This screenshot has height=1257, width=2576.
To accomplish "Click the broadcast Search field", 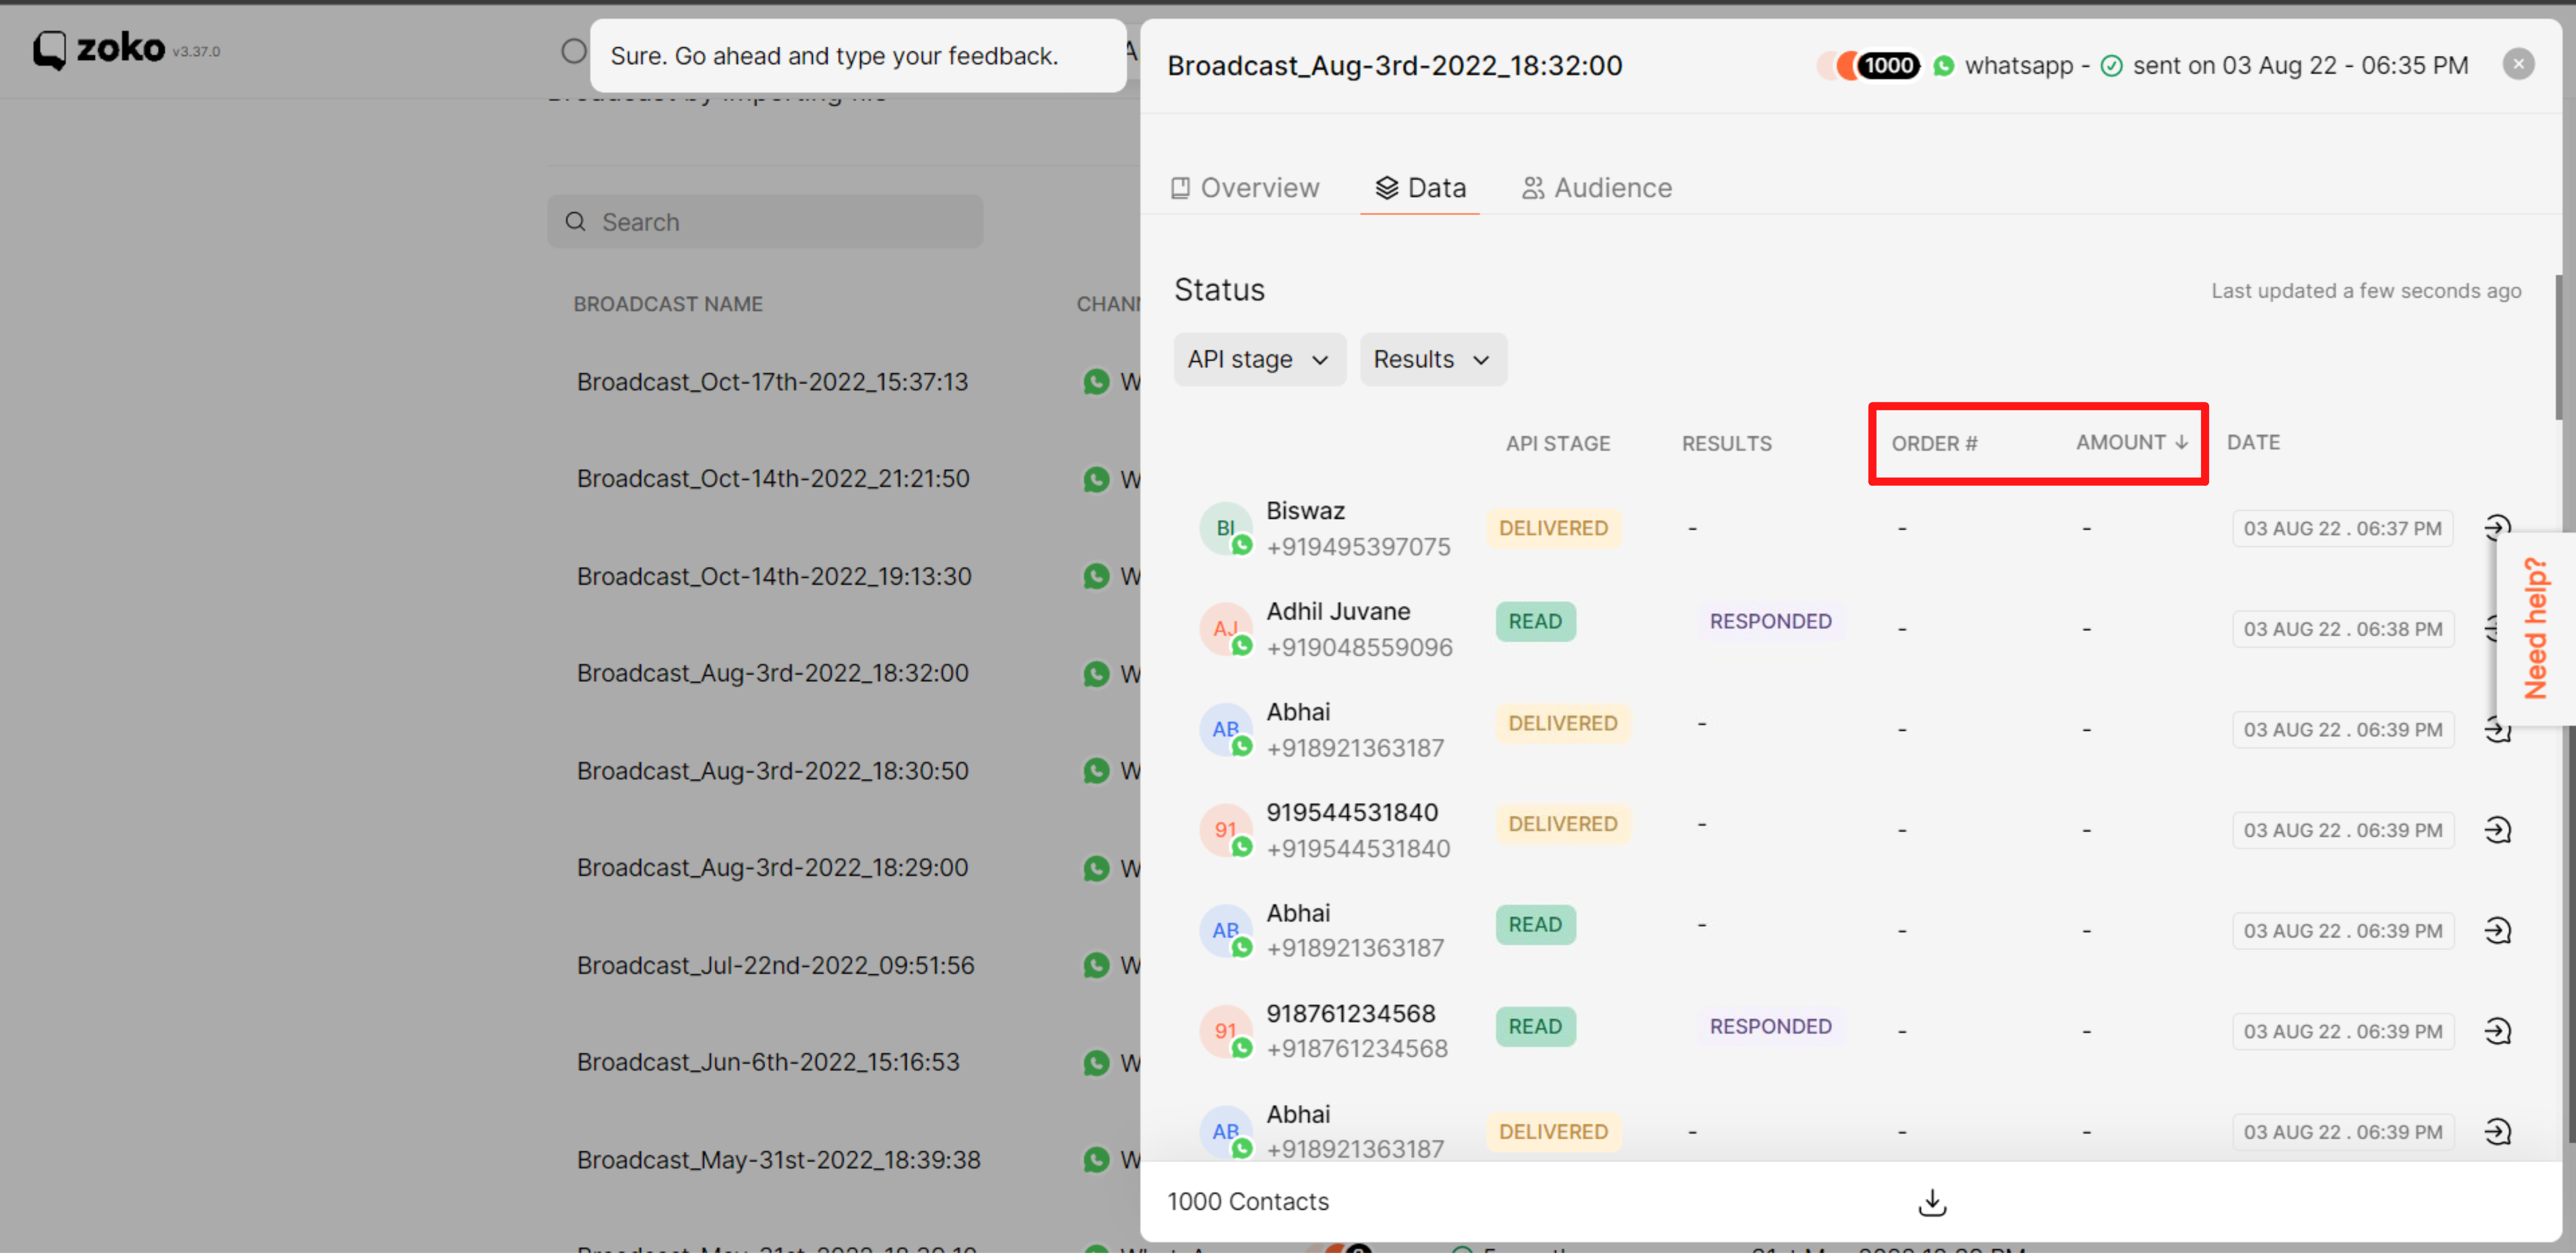I will [765, 222].
